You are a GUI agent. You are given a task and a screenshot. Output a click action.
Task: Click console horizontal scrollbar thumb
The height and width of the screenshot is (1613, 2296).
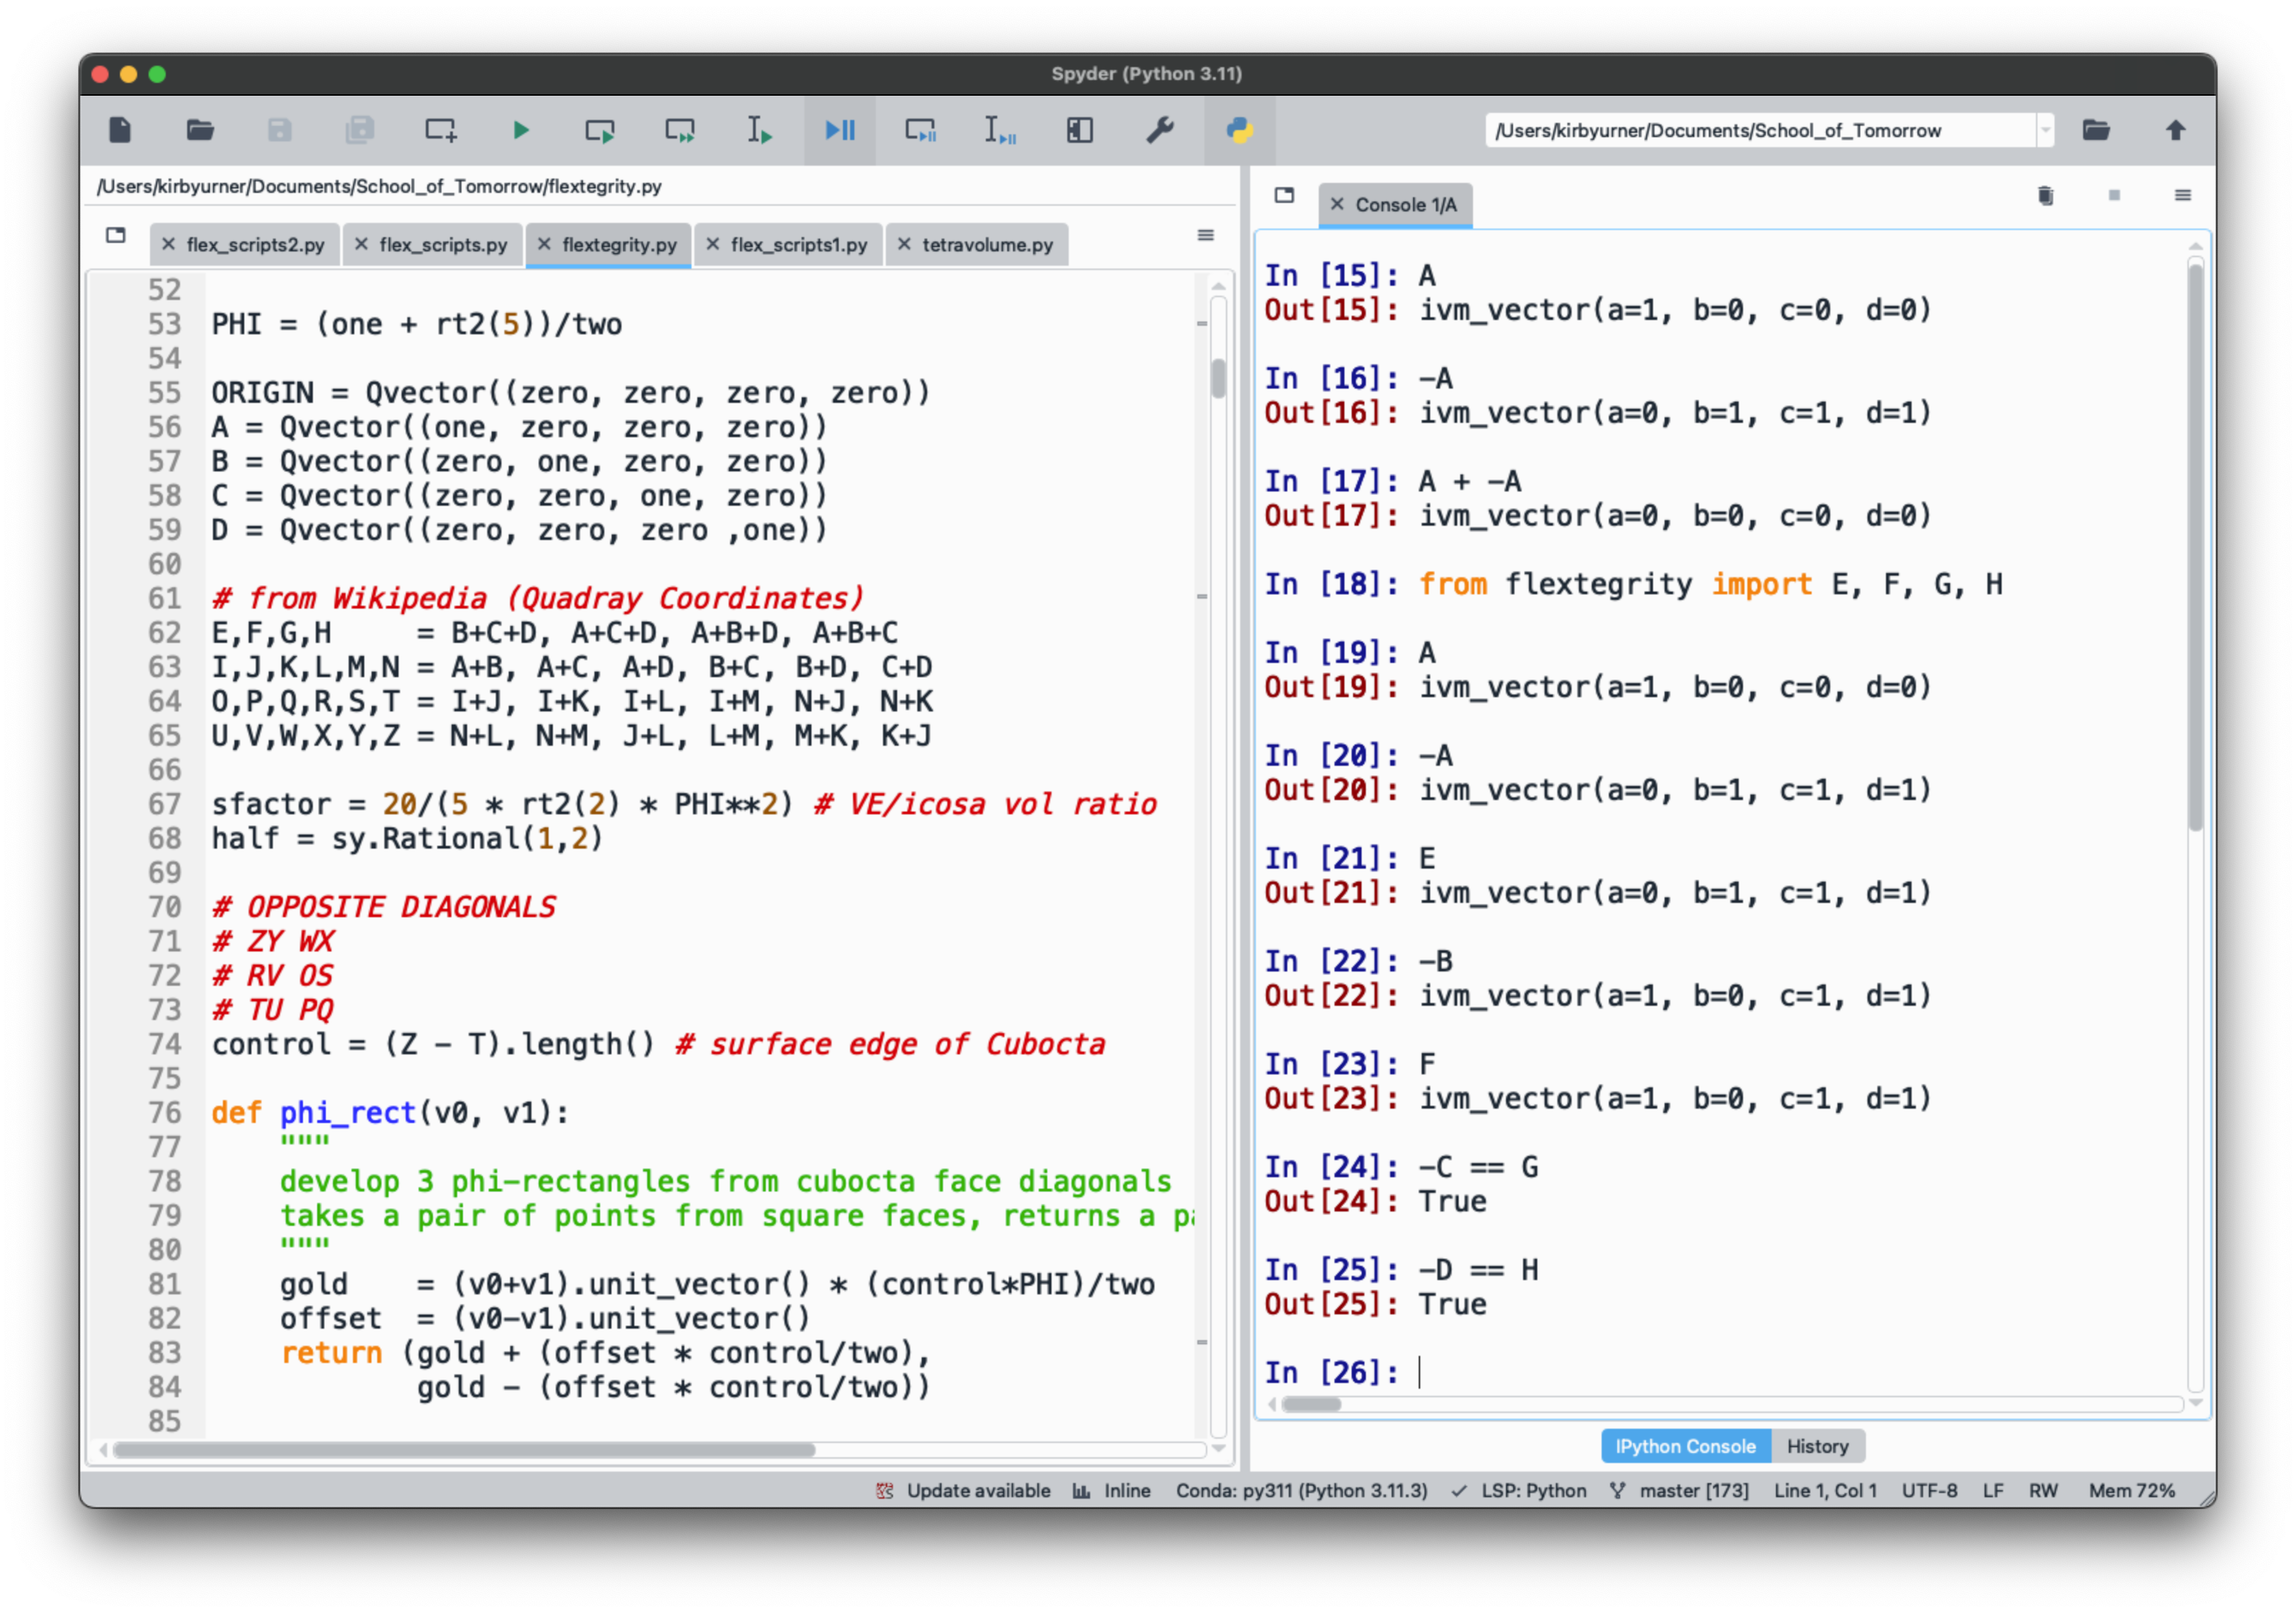[1311, 1405]
